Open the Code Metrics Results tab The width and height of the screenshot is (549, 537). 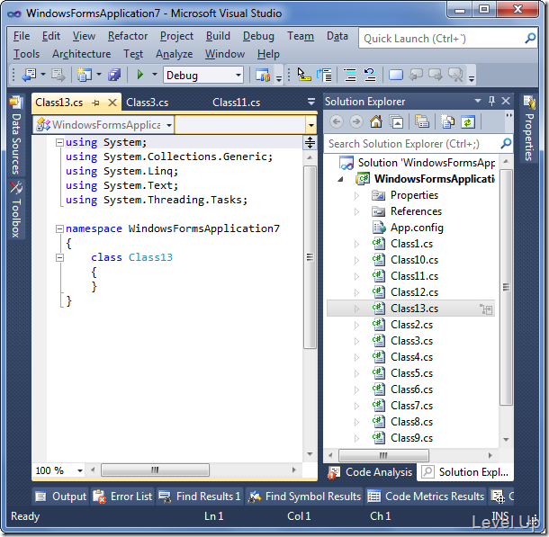coord(426,496)
